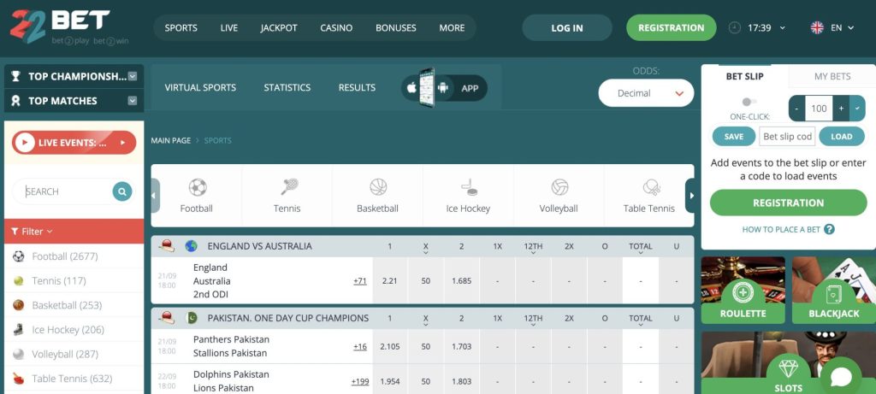Increase the bet amount with plus button
The image size is (876, 394).
point(841,109)
